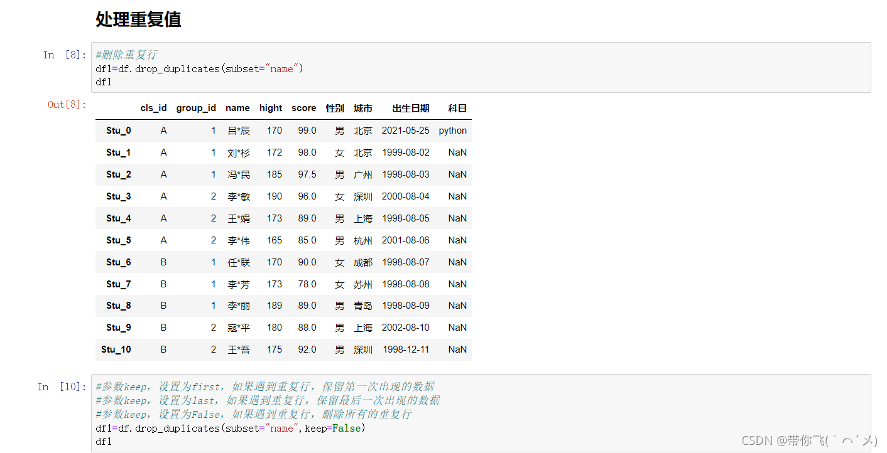Select the Stu_5 row index

(119, 240)
